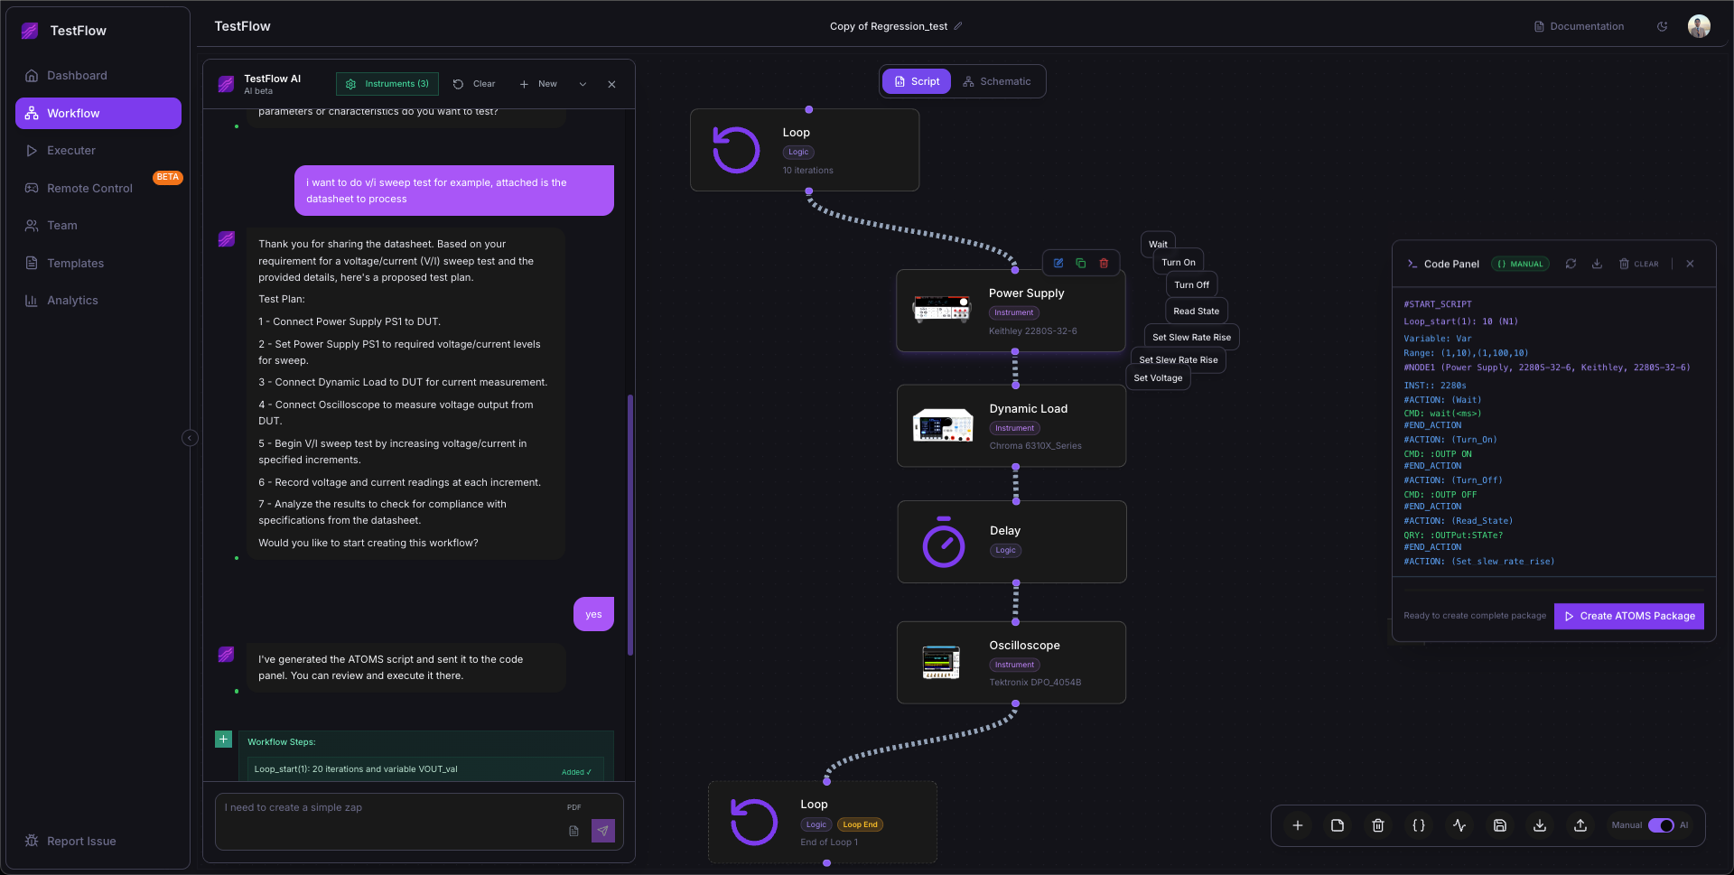The image size is (1734, 875).
Task: Refresh the Code Panel script
Action: [x=1571, y=264]
